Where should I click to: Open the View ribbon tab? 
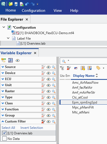[x=58, y=10]
